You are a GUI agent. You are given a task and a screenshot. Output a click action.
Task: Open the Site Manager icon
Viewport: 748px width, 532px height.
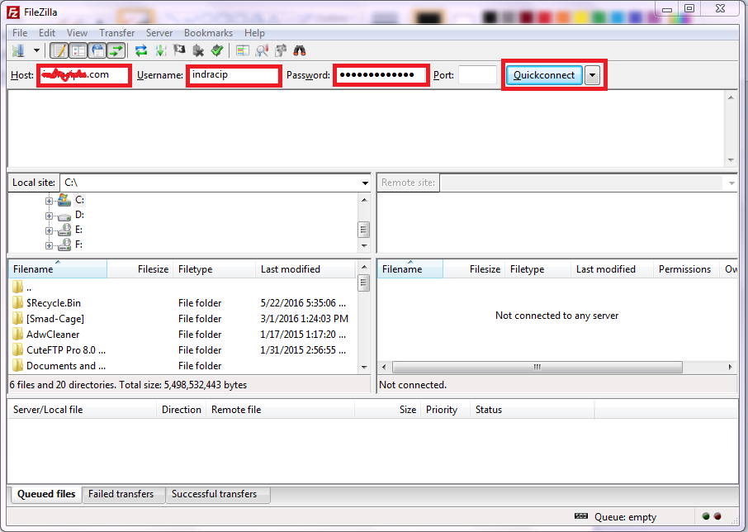(18, 50)
